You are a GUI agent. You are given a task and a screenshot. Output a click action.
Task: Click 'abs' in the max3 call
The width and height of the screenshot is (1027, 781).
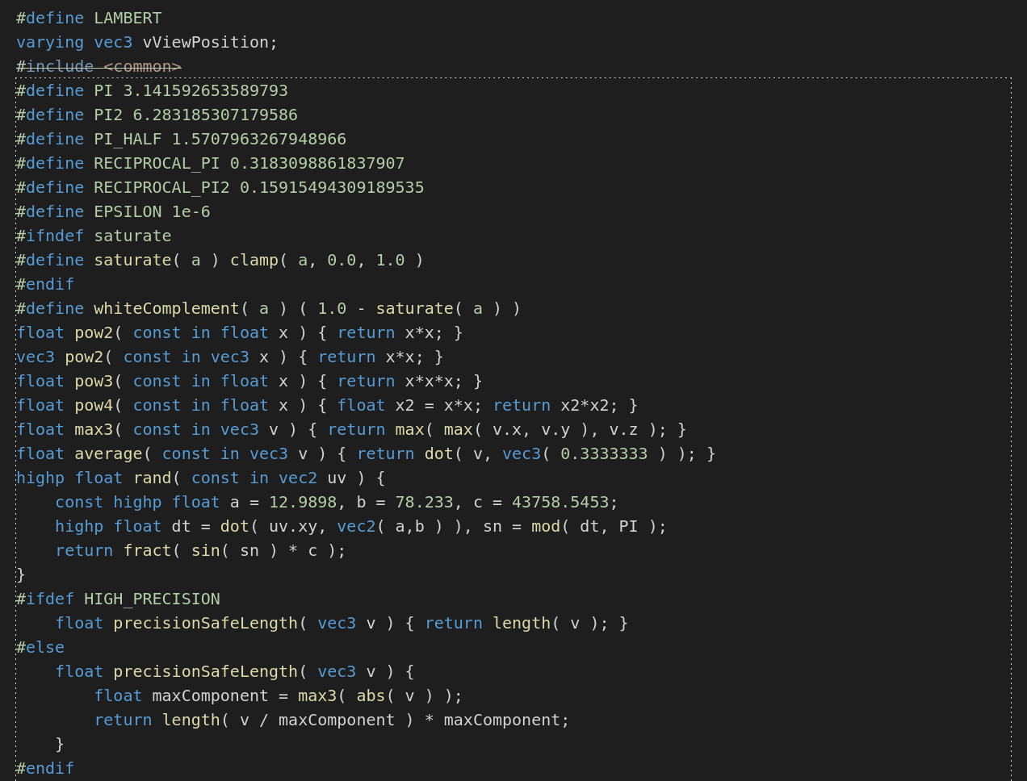tap(371, 695)
